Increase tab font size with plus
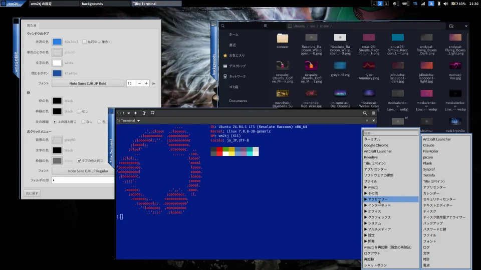Viewport: 481px width, 270px height. (x=146, y=83)
